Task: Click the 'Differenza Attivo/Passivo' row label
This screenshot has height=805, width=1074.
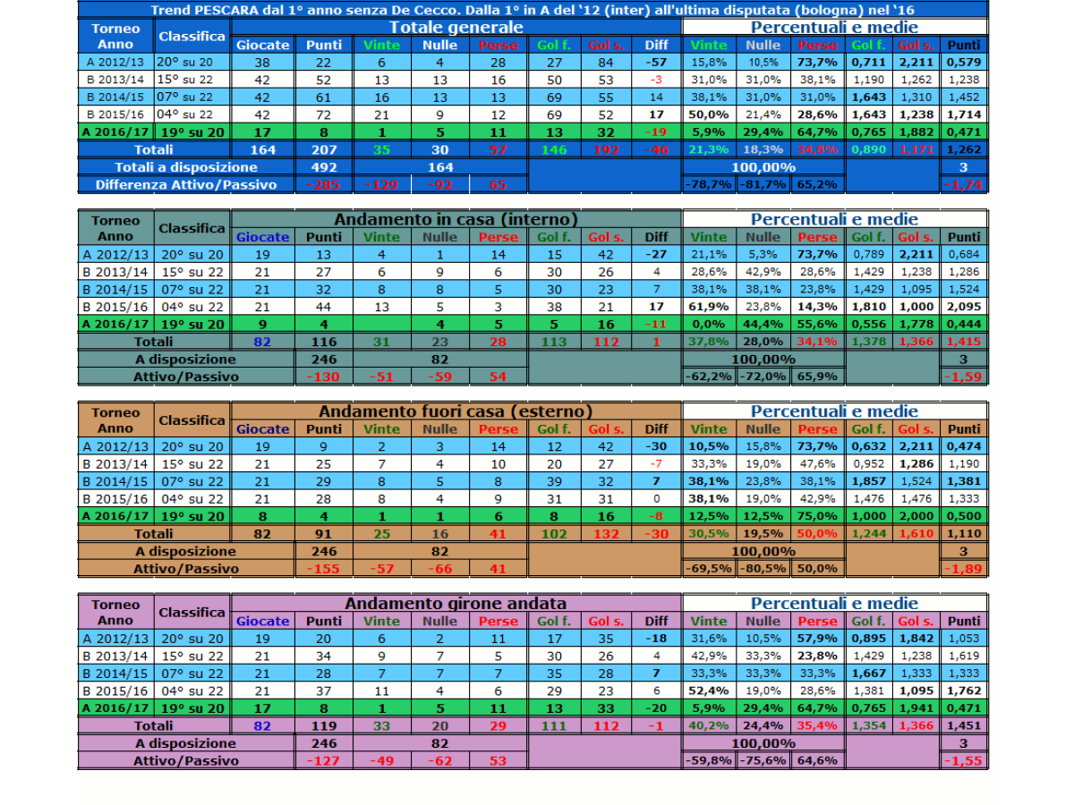Action: [x=186, y=184]
